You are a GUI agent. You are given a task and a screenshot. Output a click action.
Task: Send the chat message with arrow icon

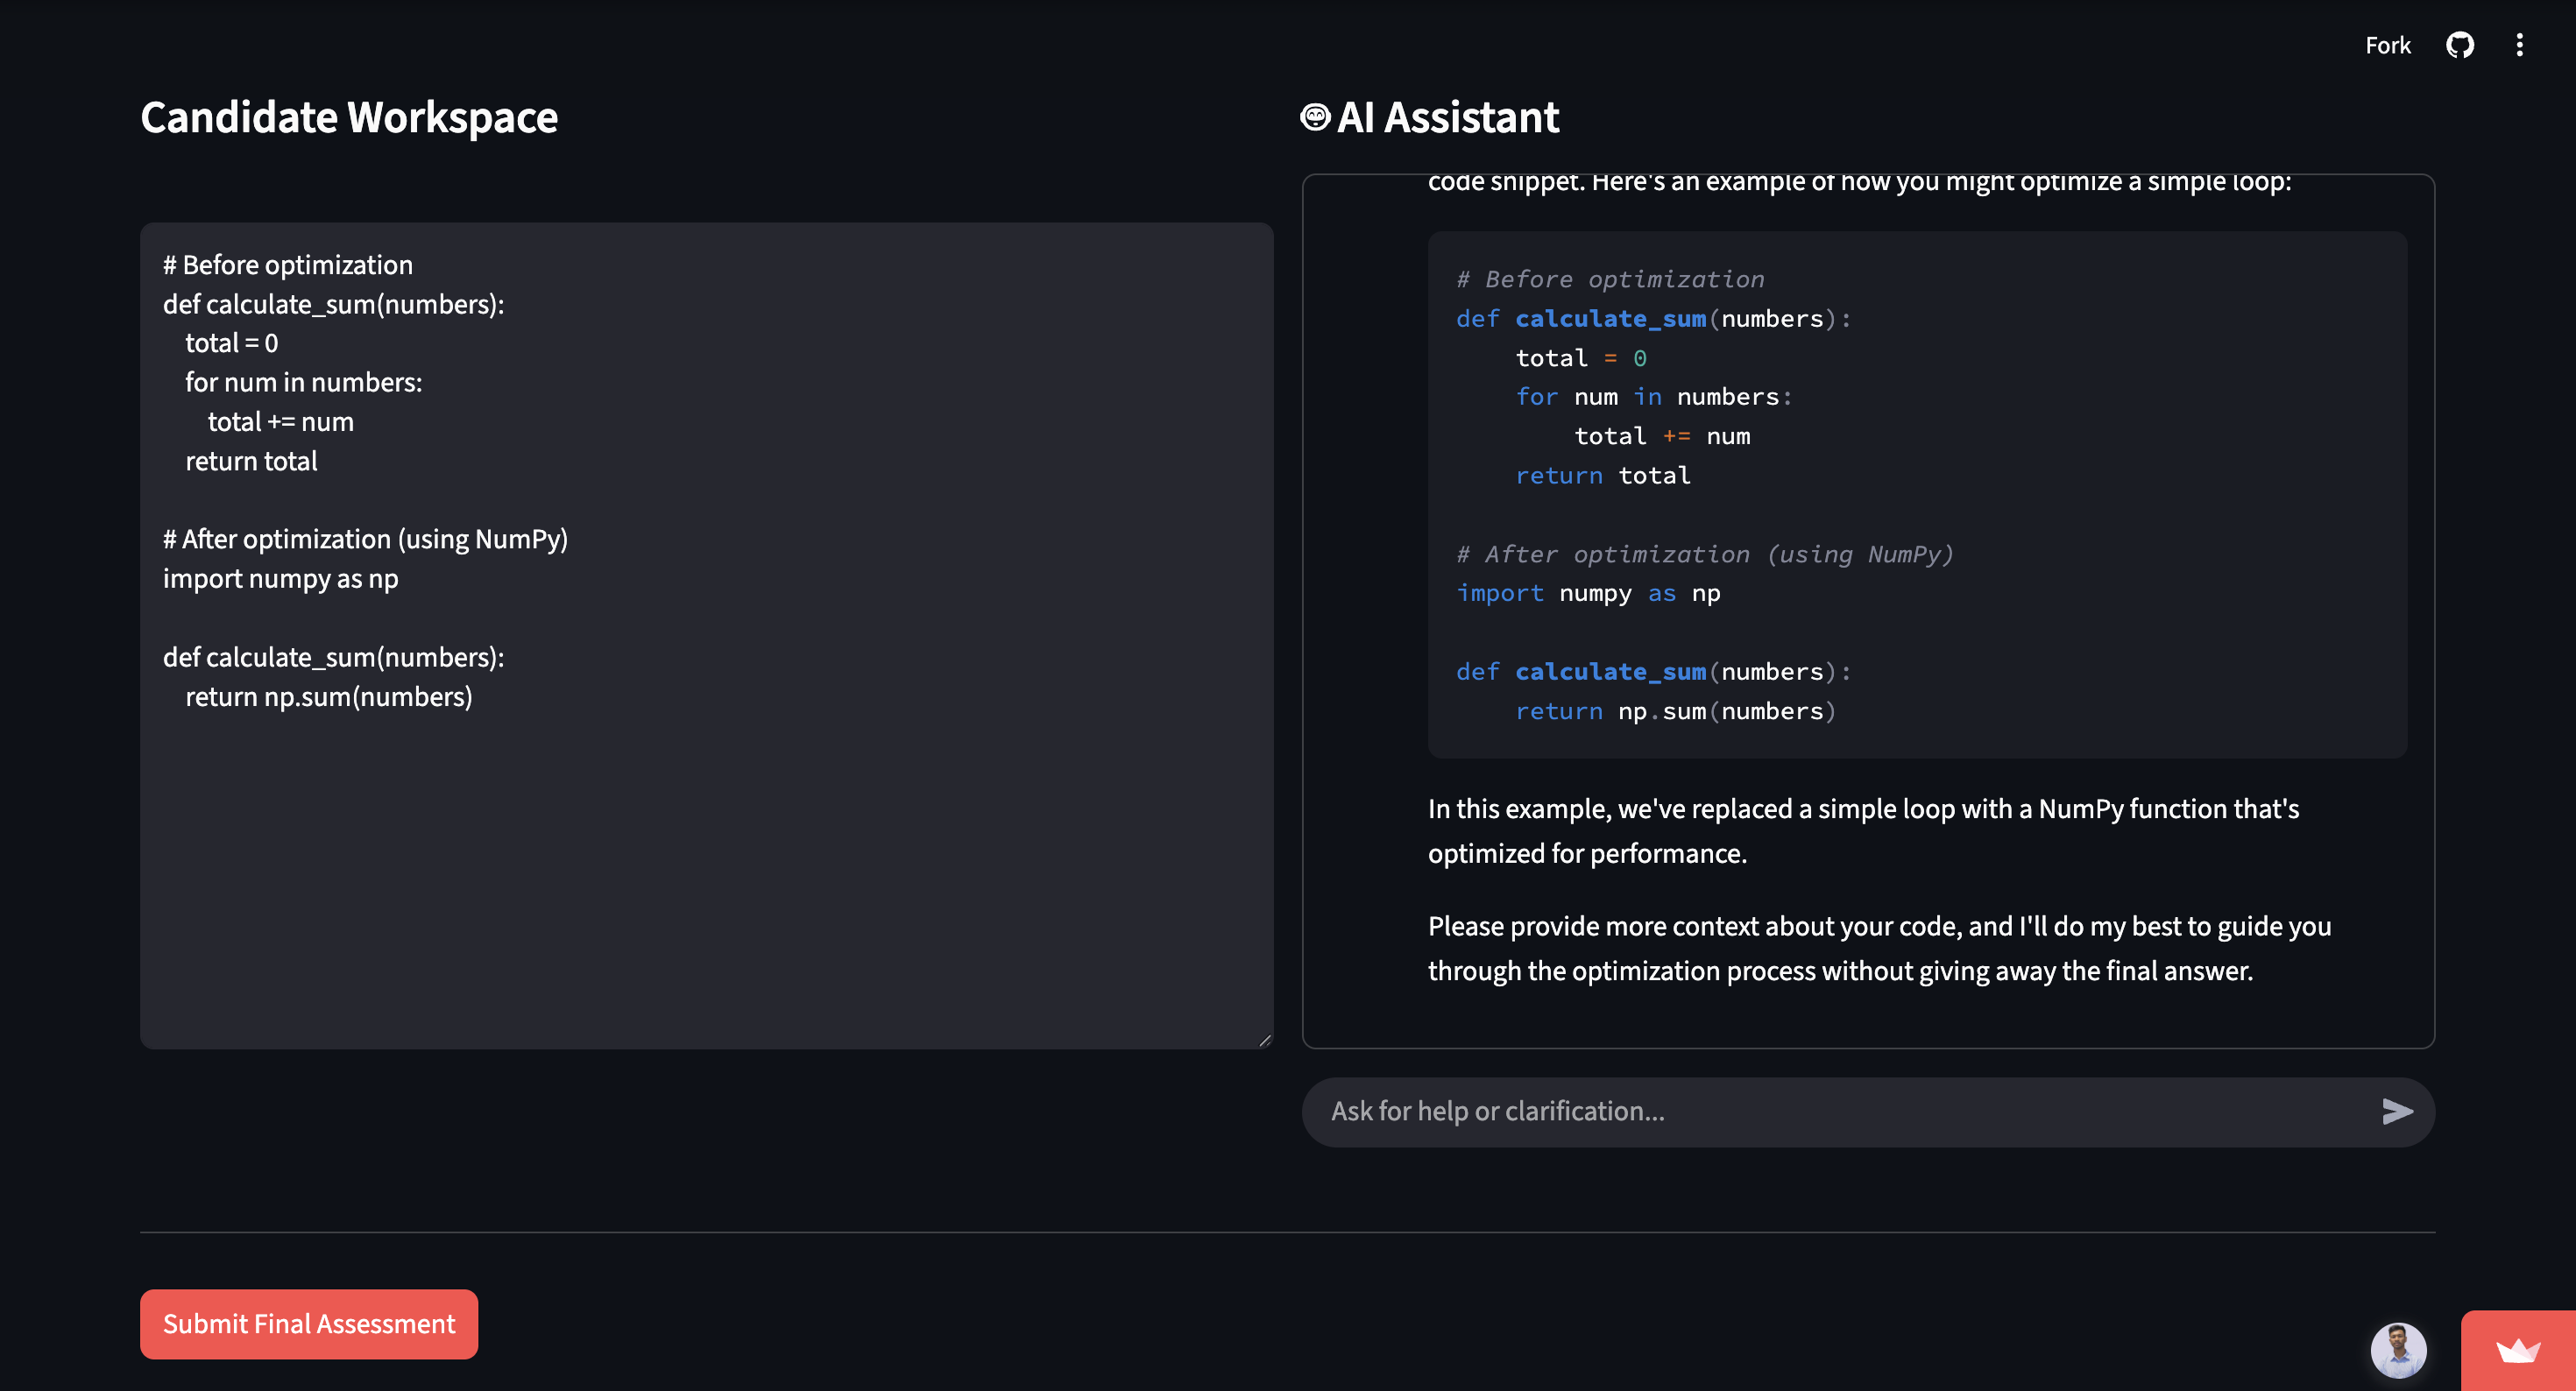tap(2397, 1111)
